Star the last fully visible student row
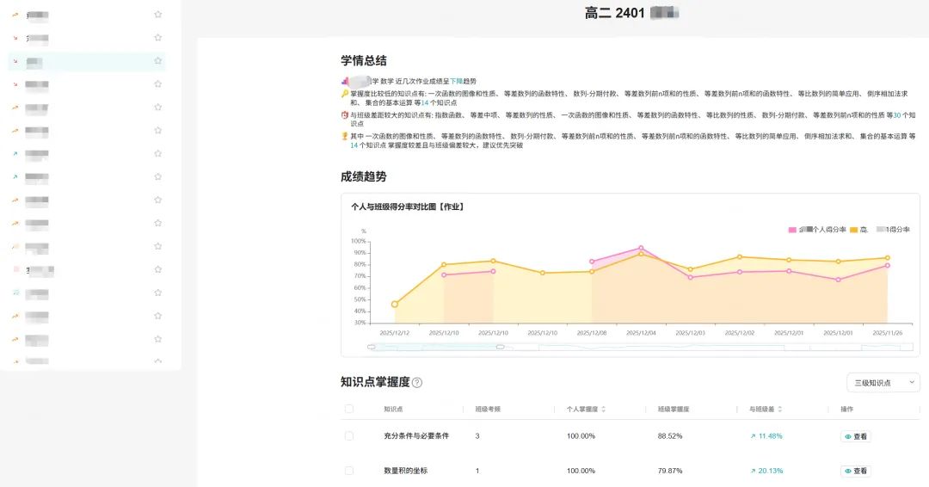This screenshot has height=487, width=929. (157, 339)
